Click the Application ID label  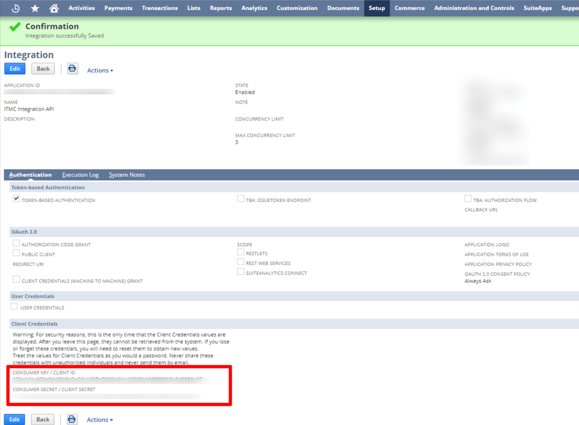(22, 85)
